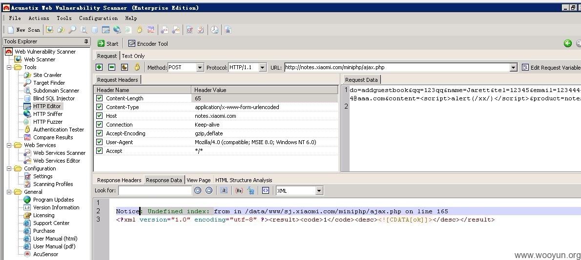
Task: Select Blind SQL Injector in the tree
Action: (54, 98)
